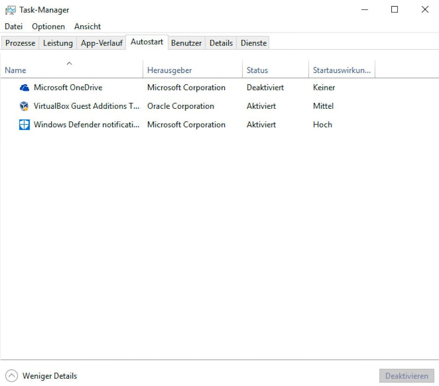The width and height of the screenshot is (439, 386).
Task: Click the Task-Manager title bar icon
Action: coord(10,10)
